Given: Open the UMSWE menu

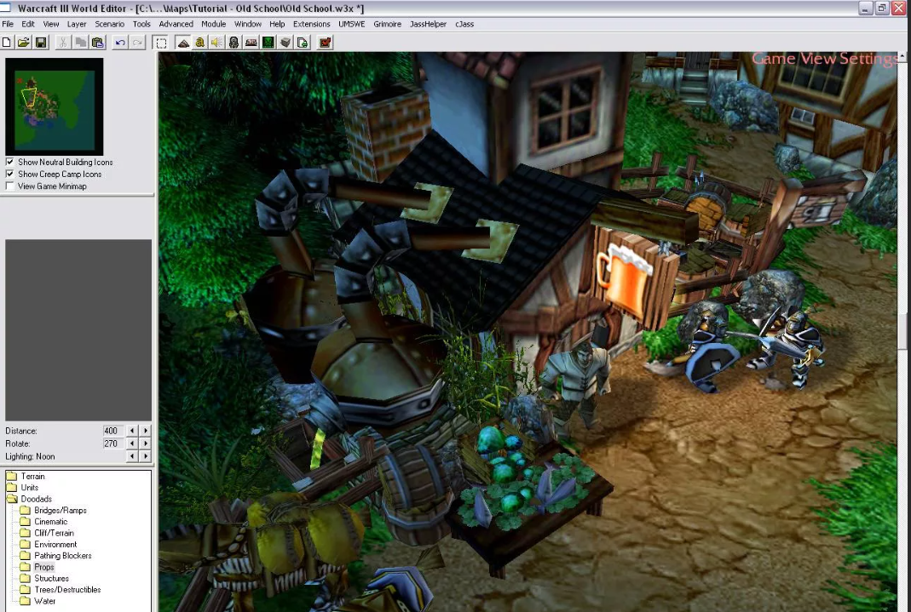Looking at the screenshot, I should point(352,24).
